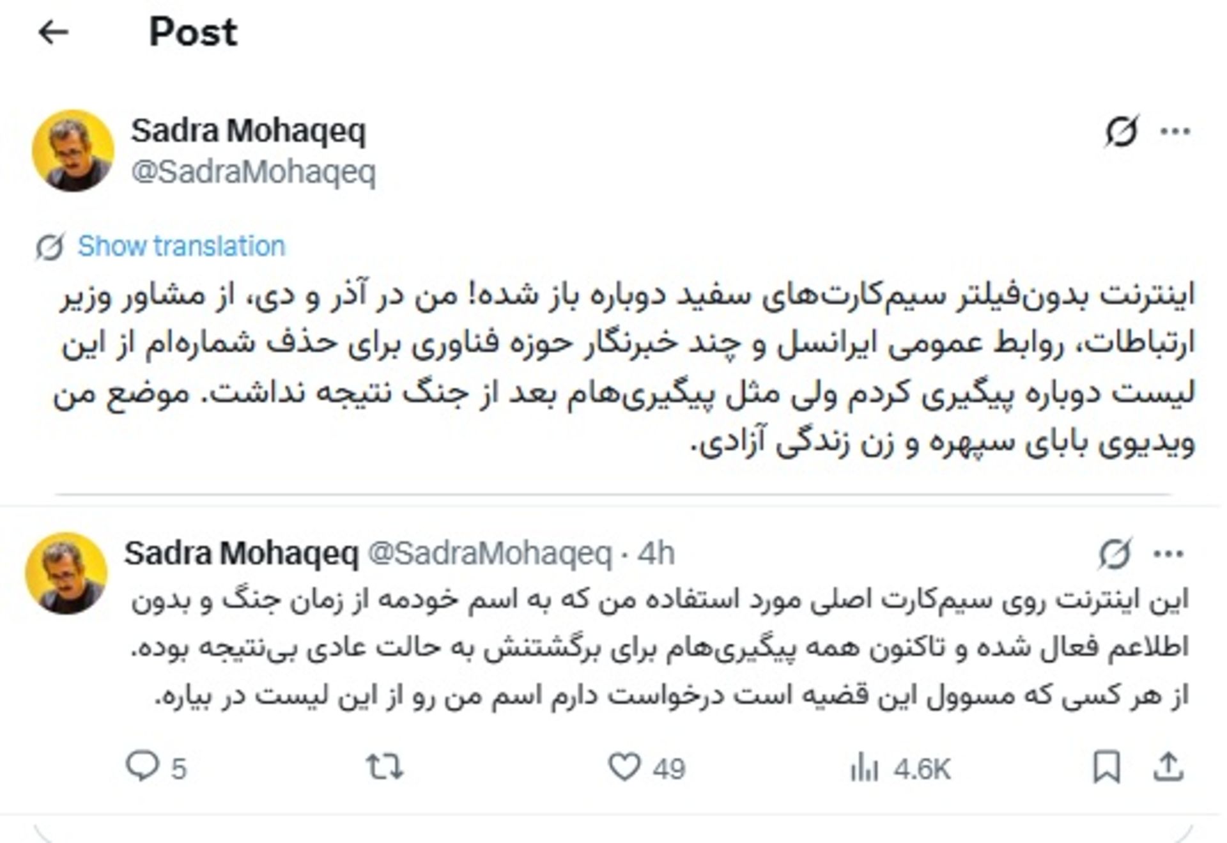Click the reply comment icon with 5 replies
This screenshot has width=1227, height=843.
coord(143,766)
